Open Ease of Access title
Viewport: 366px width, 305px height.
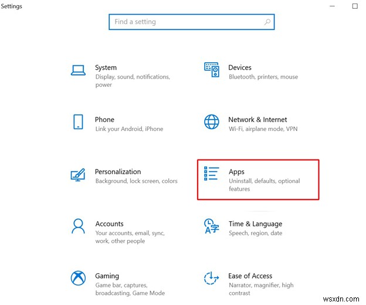[250, 276]
